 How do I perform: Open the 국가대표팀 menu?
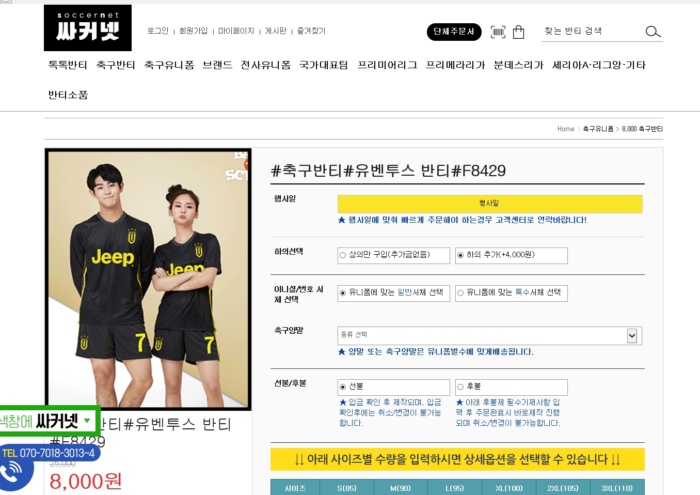324,65
